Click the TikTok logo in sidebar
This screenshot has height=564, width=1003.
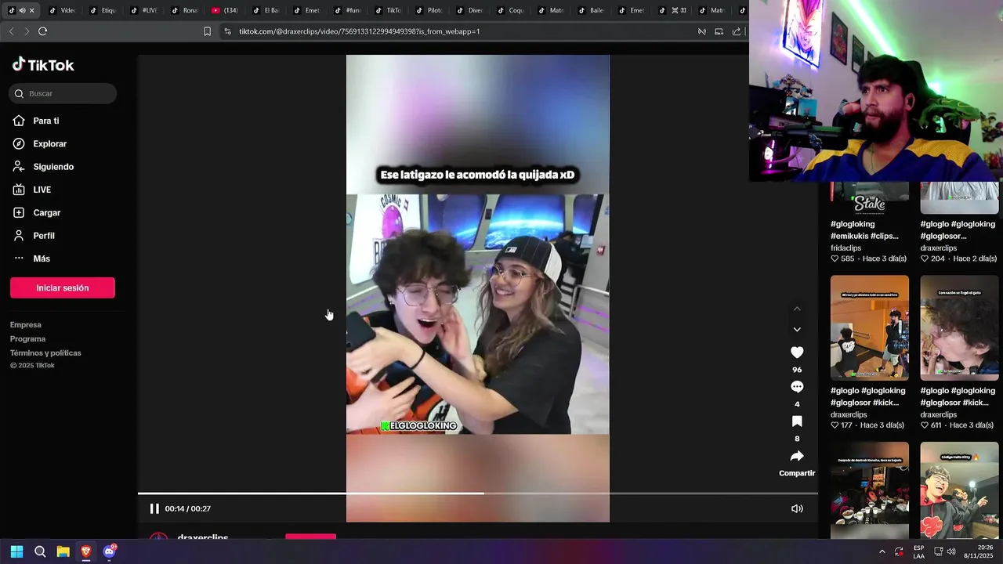43,65
